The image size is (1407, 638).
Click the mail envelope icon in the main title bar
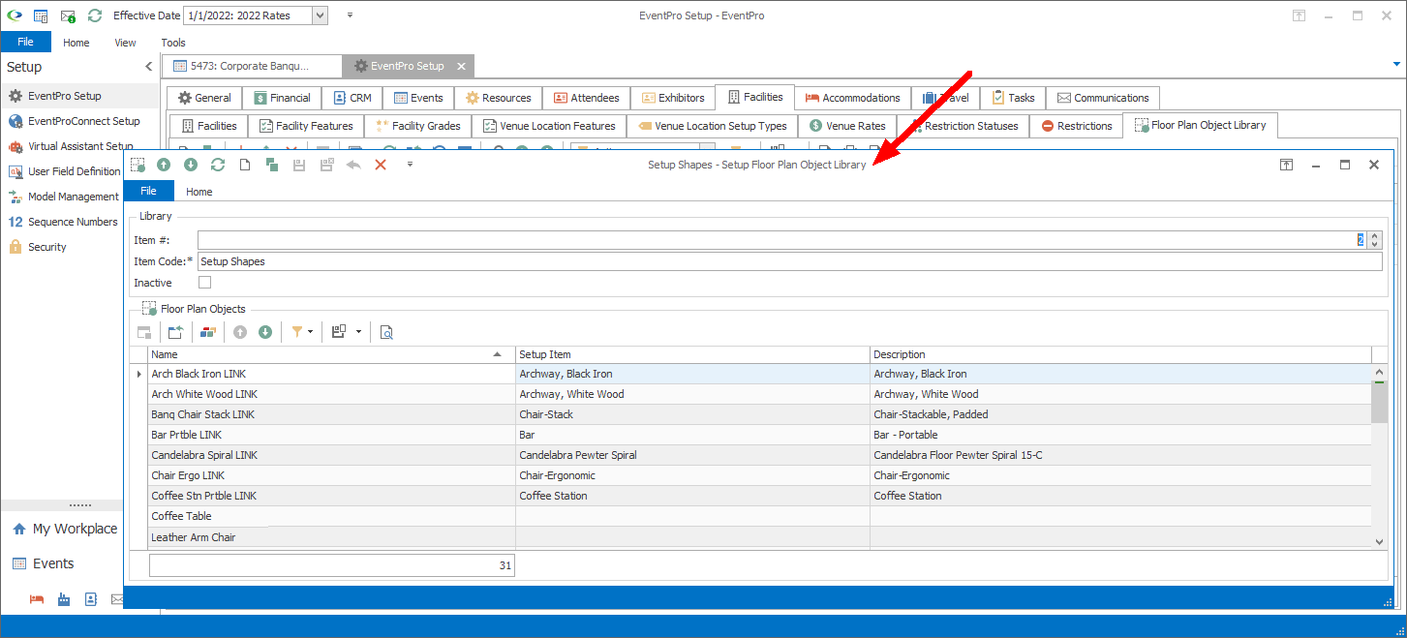pos(68,15)
